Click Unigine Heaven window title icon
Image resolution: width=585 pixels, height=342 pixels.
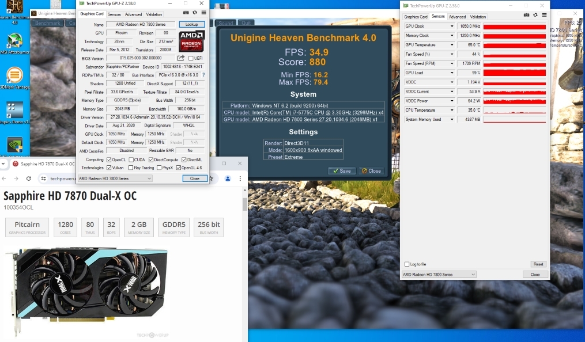tap(34, 13)
